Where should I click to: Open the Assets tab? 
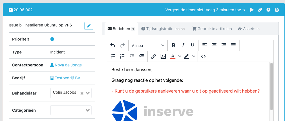tap(249, 29)
